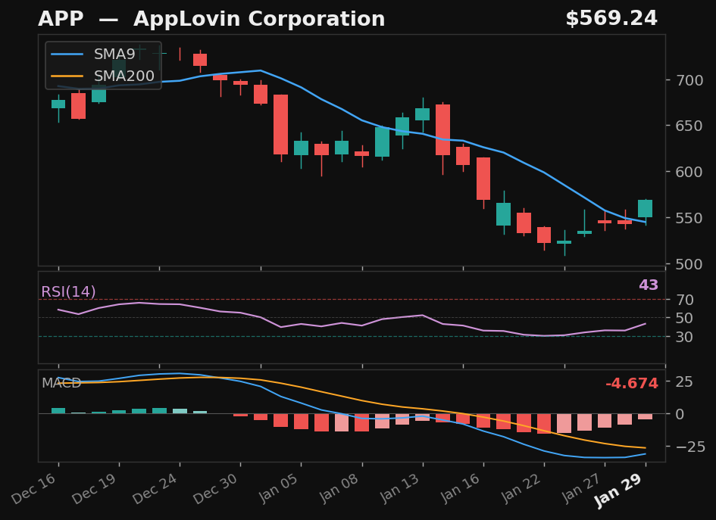The height and width of the screenshot is (520, 716).
Task: Click the "APP — AppLovin Corporation" chart title
Action: pos(211,19)
